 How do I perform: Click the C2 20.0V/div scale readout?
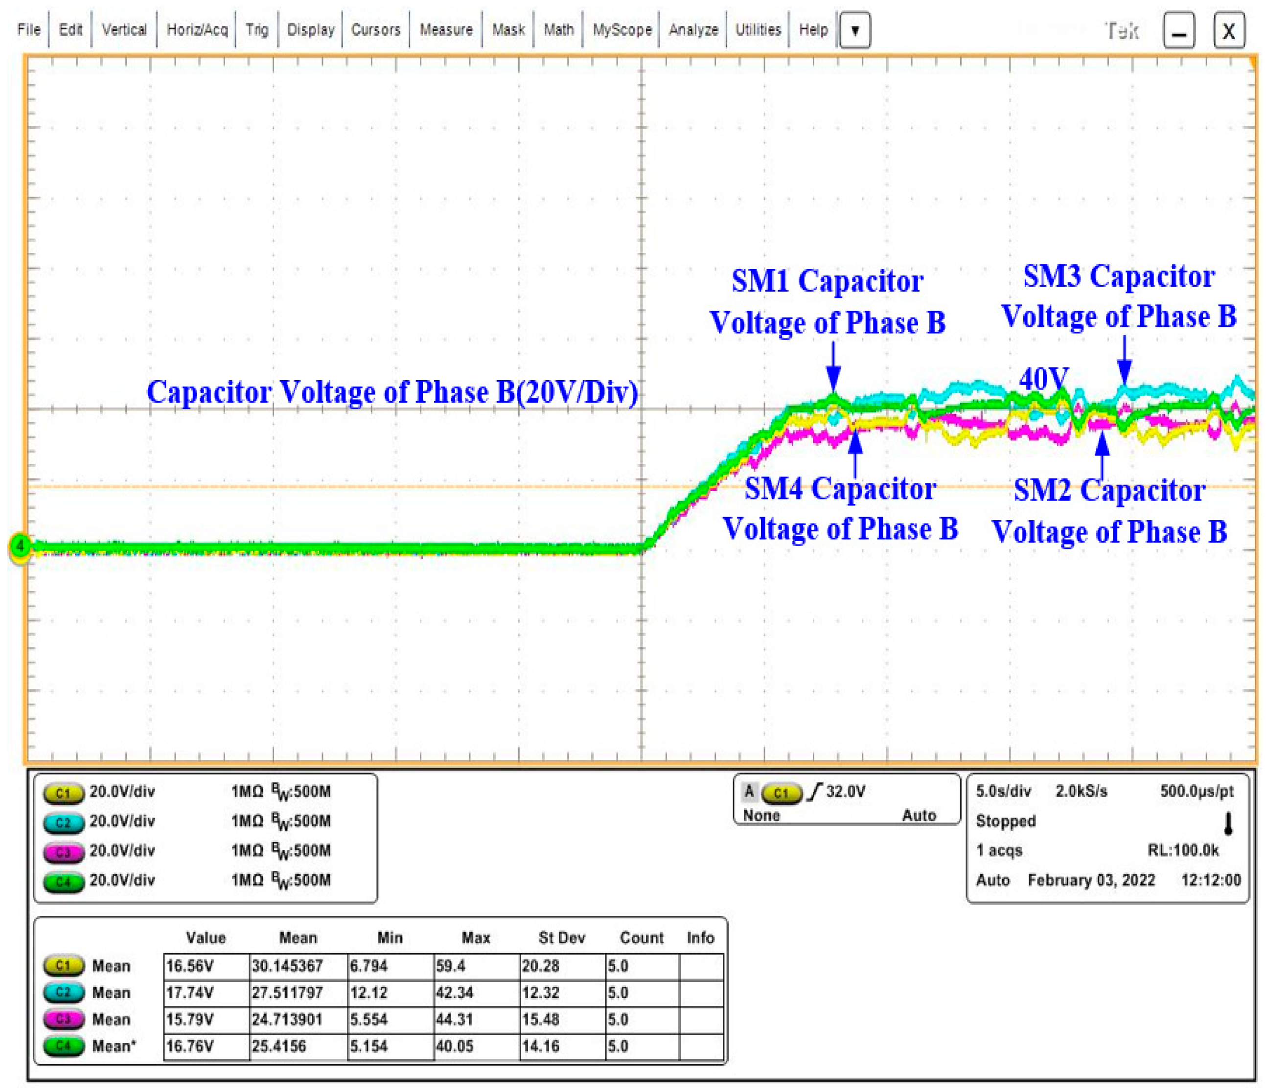[x=122, y=821]
